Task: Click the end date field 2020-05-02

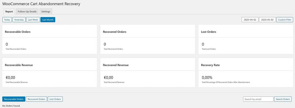Action: (267, 20)
